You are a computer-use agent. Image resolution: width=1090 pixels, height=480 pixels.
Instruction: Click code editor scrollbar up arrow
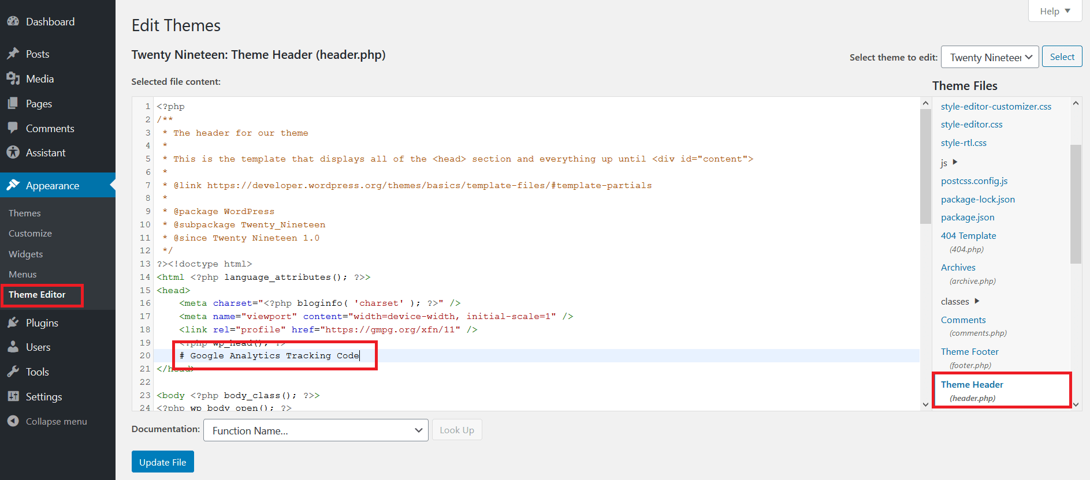coord(925,103)
